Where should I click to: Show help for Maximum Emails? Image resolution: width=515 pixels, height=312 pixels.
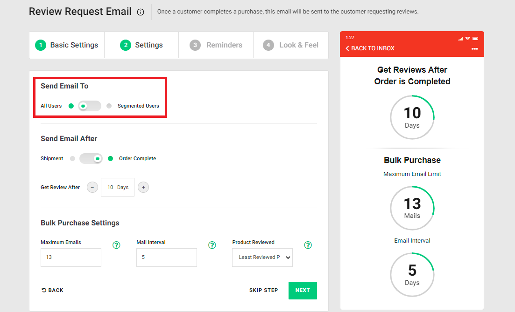click(116, 245)
